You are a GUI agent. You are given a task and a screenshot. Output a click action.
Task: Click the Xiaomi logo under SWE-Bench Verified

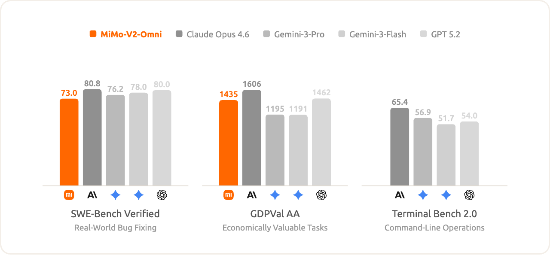click(69, 195)
